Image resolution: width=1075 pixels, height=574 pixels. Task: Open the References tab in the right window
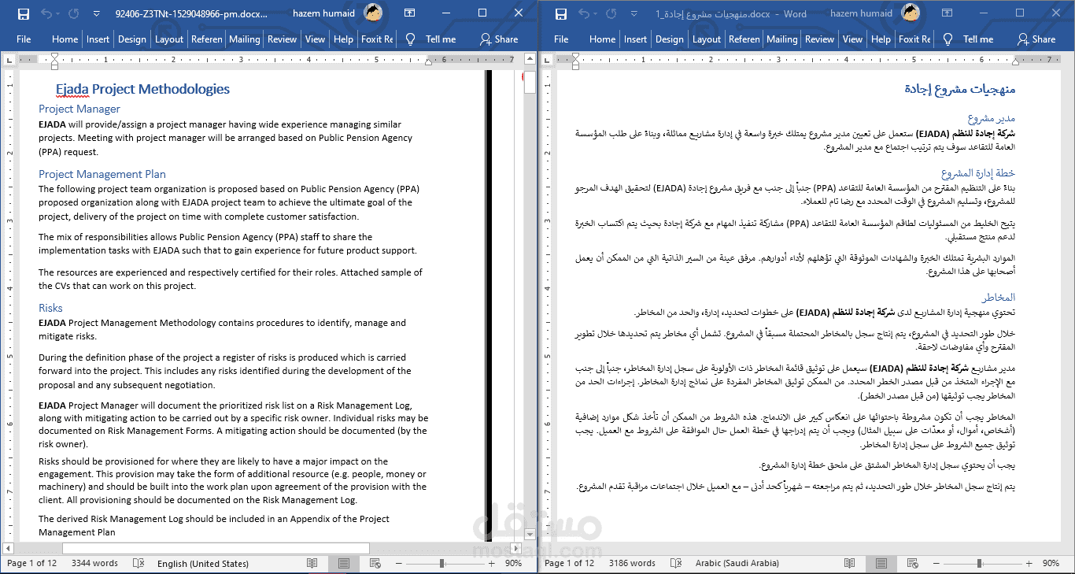point(744,39)
